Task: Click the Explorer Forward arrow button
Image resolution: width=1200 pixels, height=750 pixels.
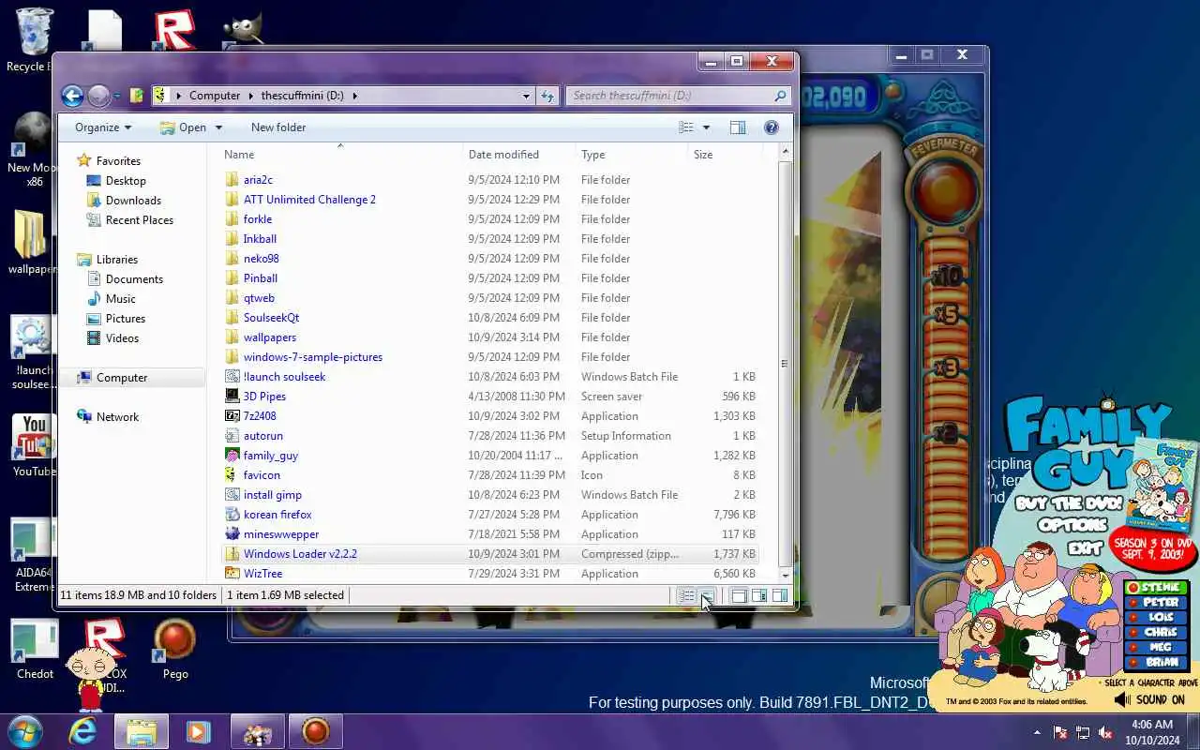Action: (x=98, y=96)
